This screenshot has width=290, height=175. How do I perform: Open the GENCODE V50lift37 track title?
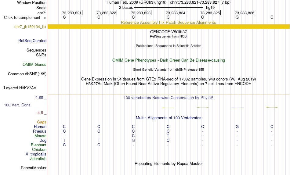tap(169, 32)
